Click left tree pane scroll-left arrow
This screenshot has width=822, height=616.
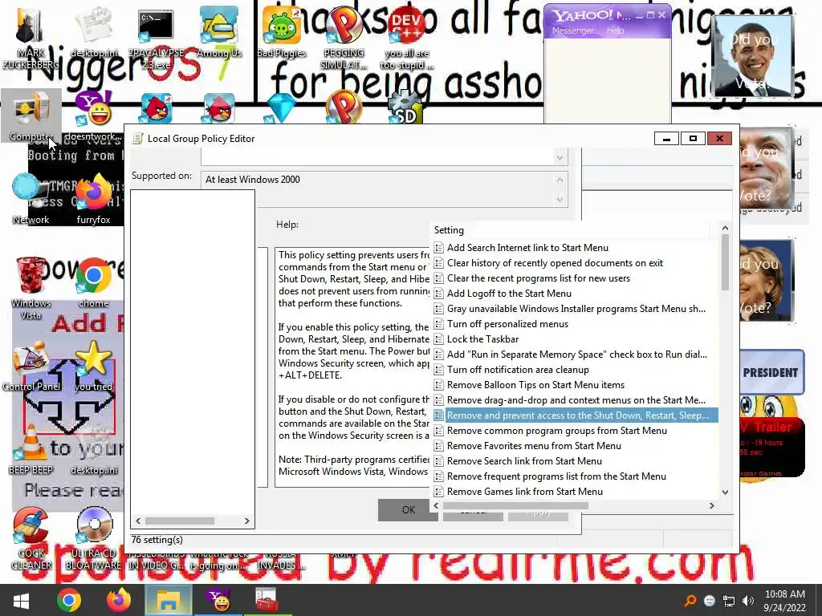[138, 521]
